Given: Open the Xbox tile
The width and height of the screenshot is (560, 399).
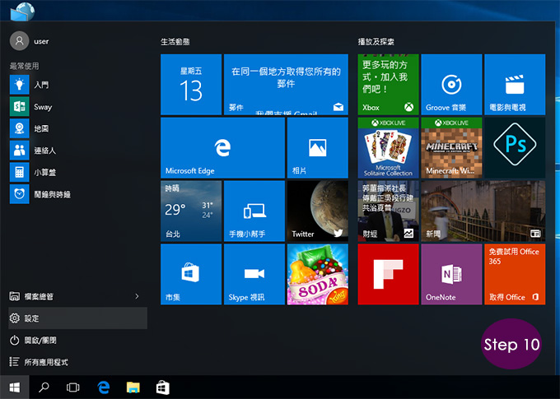Looking at the screenshot, I should coord(388,85).
